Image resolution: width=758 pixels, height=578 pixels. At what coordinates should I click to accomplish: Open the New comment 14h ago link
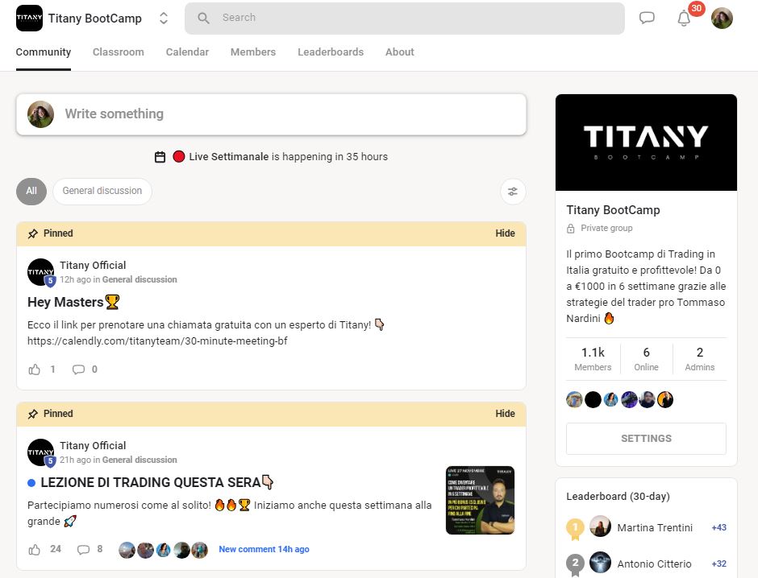(x=264, y=550)
